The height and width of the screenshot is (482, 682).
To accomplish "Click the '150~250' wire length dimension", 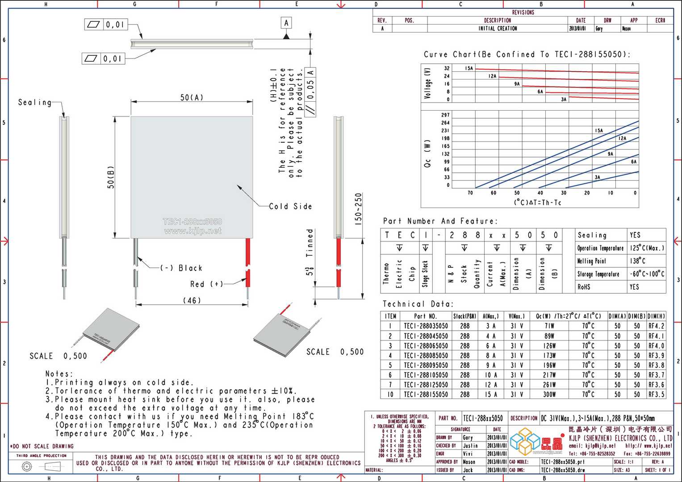I will pos(358,209).
